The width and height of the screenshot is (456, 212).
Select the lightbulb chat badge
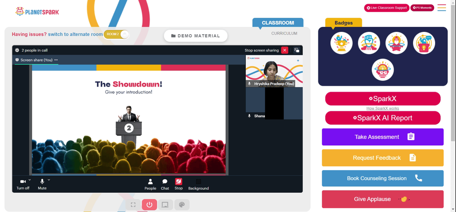tap(424, 43)
